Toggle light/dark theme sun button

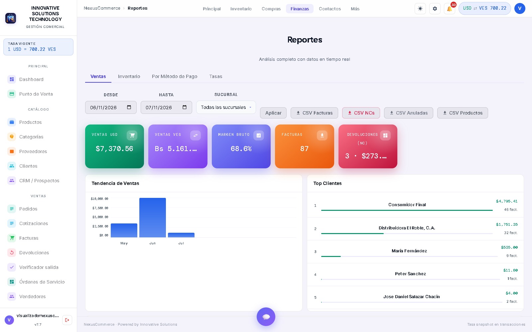click(420, 9)
